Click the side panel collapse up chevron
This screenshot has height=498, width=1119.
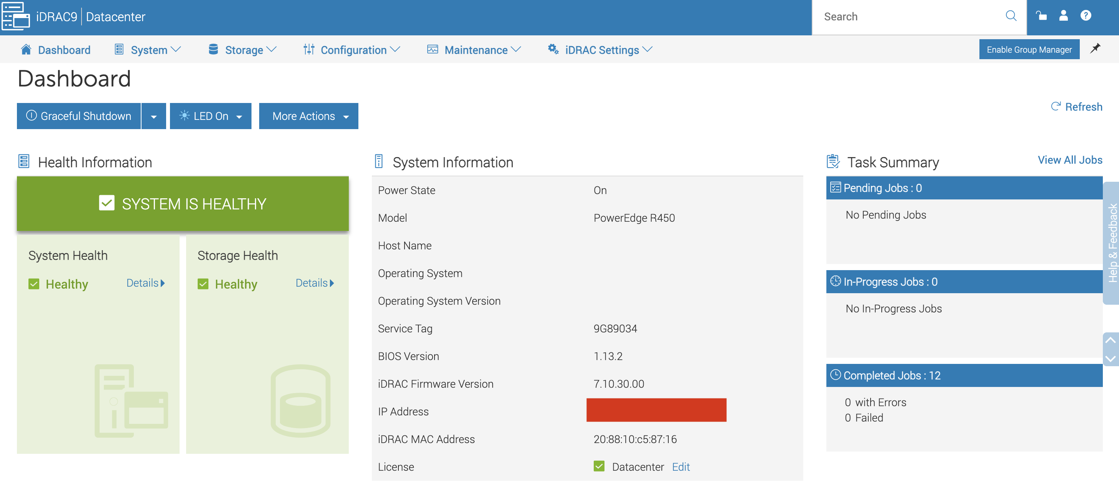(1110, 340)
